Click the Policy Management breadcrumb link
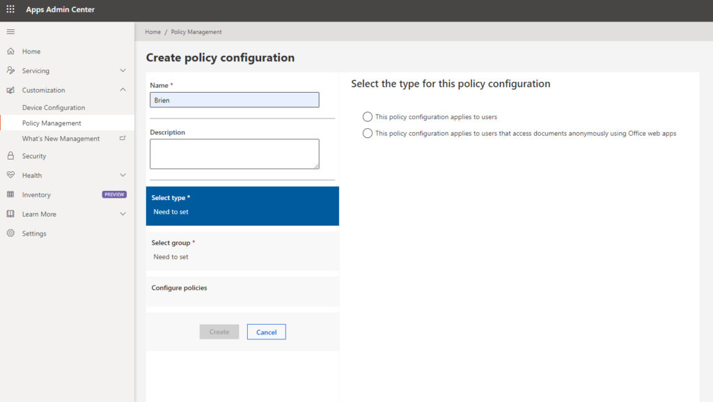713x402 pixels. pyautogui.click(x=196, y=32)
